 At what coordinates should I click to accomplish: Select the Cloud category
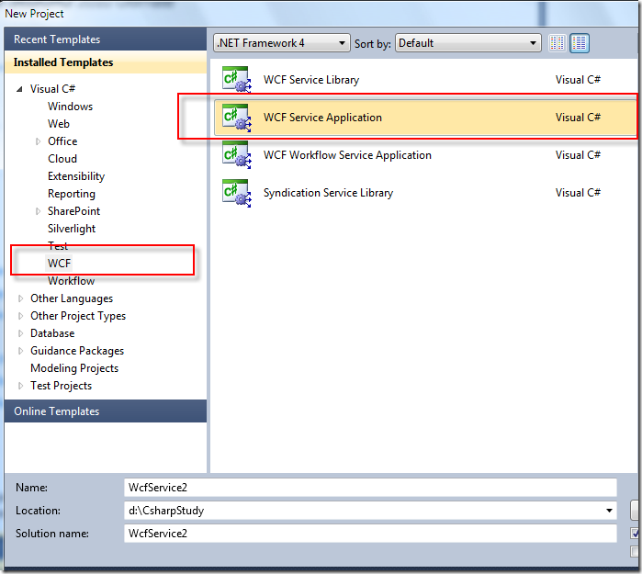(62, 159)
